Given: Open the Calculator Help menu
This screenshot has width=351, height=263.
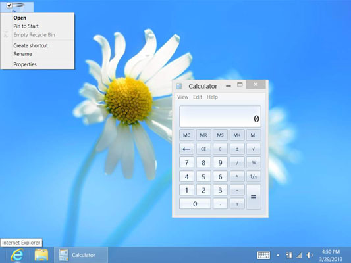Looking at the screenshot, I should (212, 97).
